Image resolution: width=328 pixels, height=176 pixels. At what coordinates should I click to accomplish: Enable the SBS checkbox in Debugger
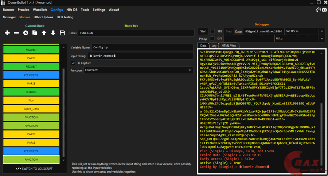pyautogui.click(x=213, y=32)
